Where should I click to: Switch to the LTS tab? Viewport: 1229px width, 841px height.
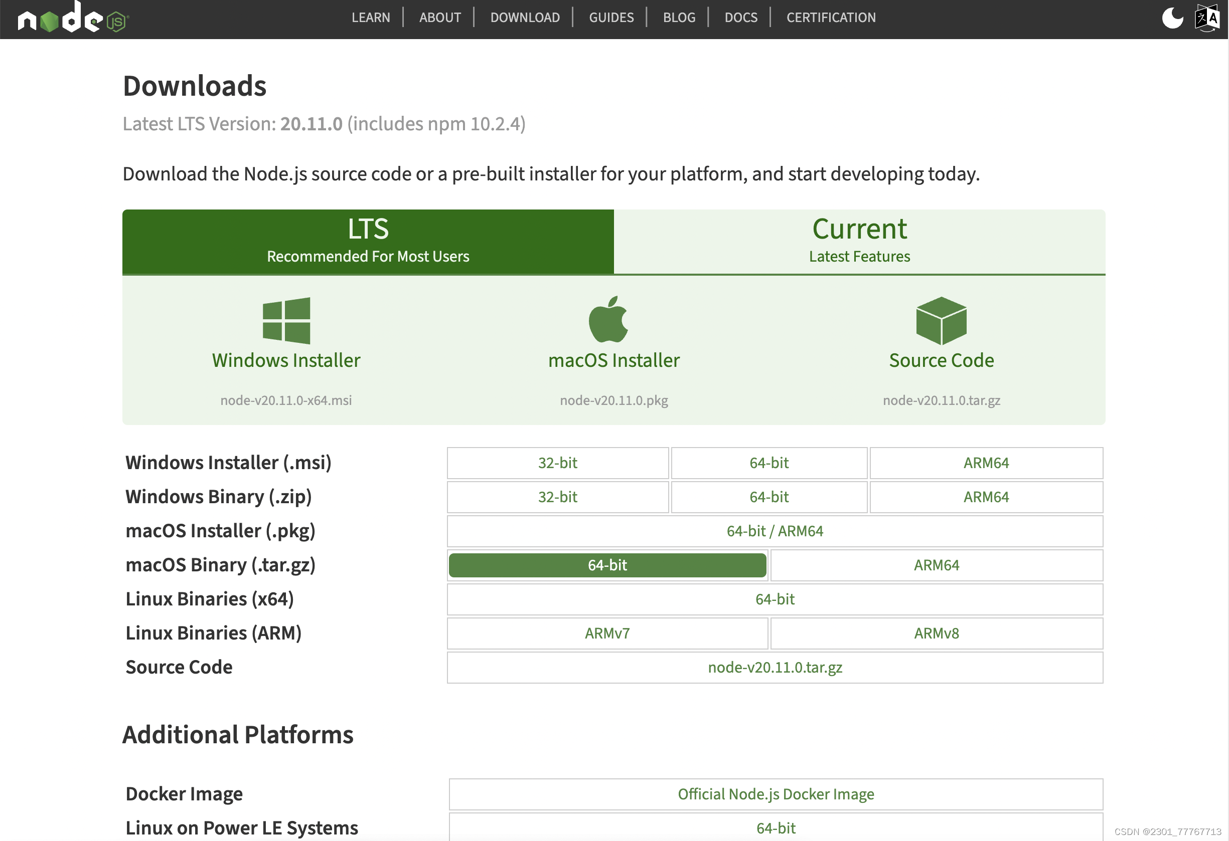(368, 241)
